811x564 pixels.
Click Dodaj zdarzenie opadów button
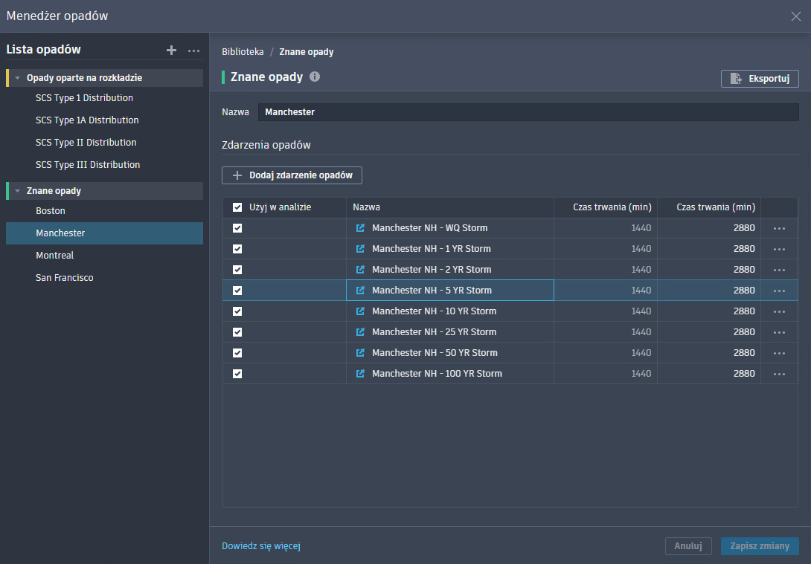292,175
